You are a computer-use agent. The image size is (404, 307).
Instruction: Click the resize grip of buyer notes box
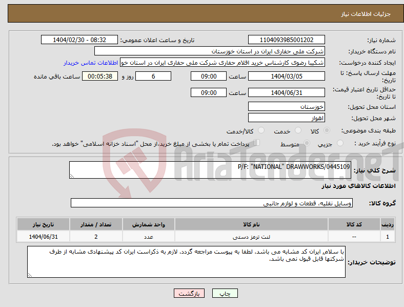click(x=30, y=275)
